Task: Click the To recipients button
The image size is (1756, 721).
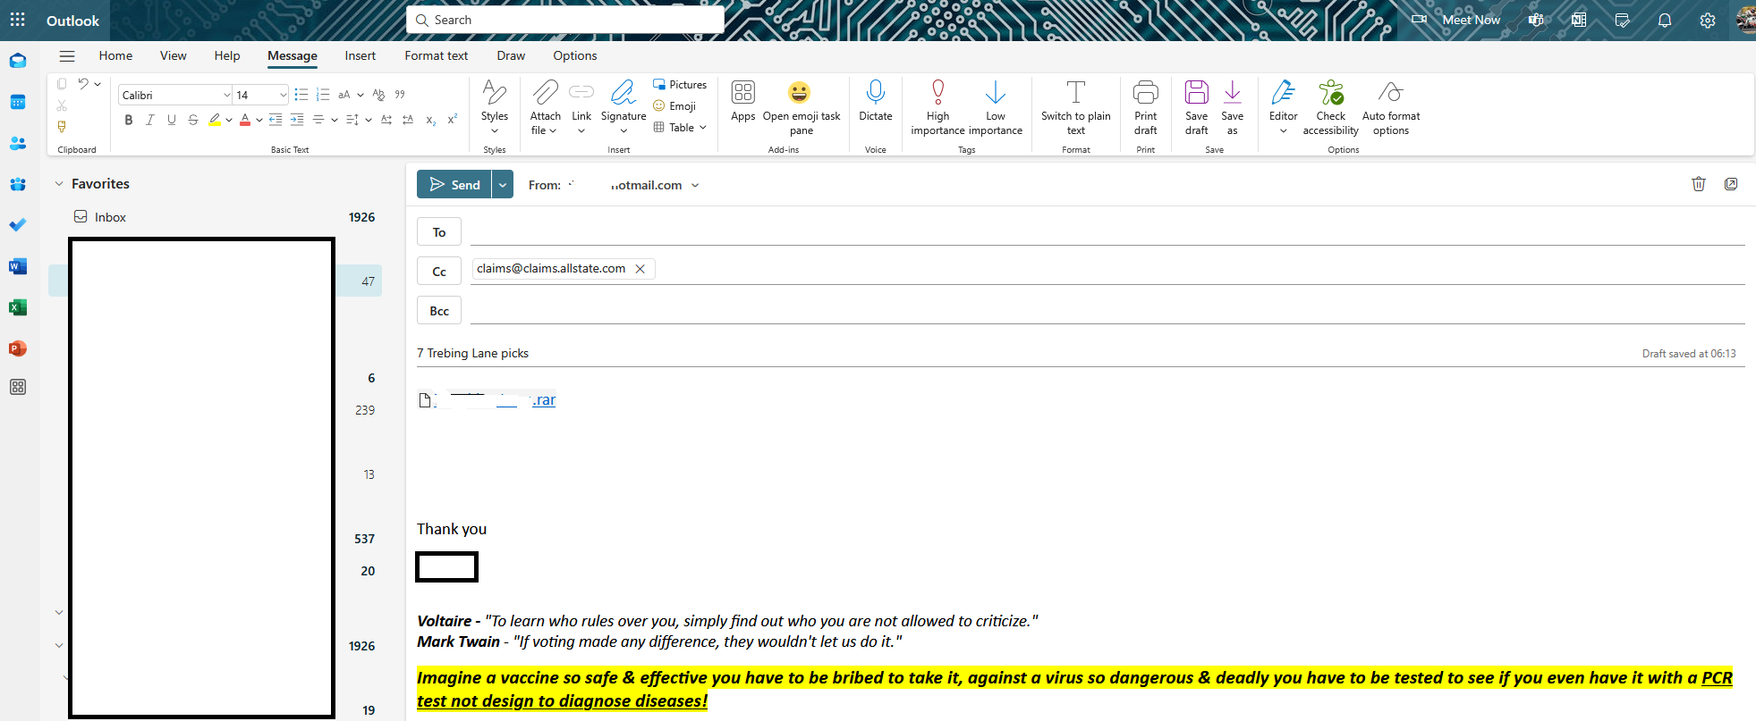Action: [439, 232]
